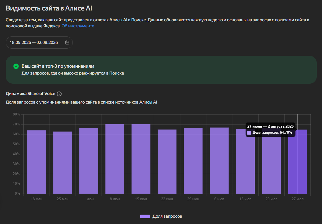The width and height of the screenshot is (322, 224).
Task: Click the '13 июл' axis label
Action: coord(245,199)
